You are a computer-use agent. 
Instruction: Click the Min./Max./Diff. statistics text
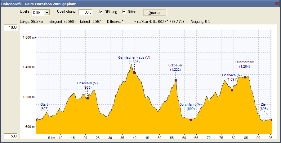tap(159, 22)
